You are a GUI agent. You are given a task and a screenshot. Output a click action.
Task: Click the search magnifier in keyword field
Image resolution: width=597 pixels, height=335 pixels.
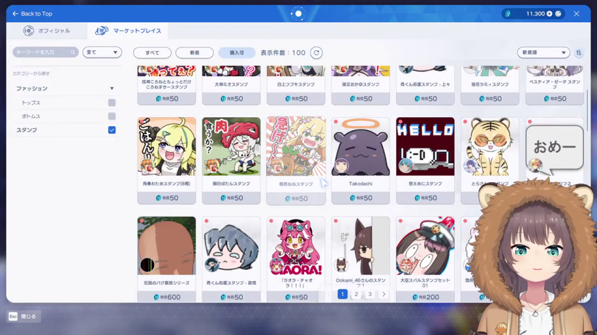(x=73, y=52)
